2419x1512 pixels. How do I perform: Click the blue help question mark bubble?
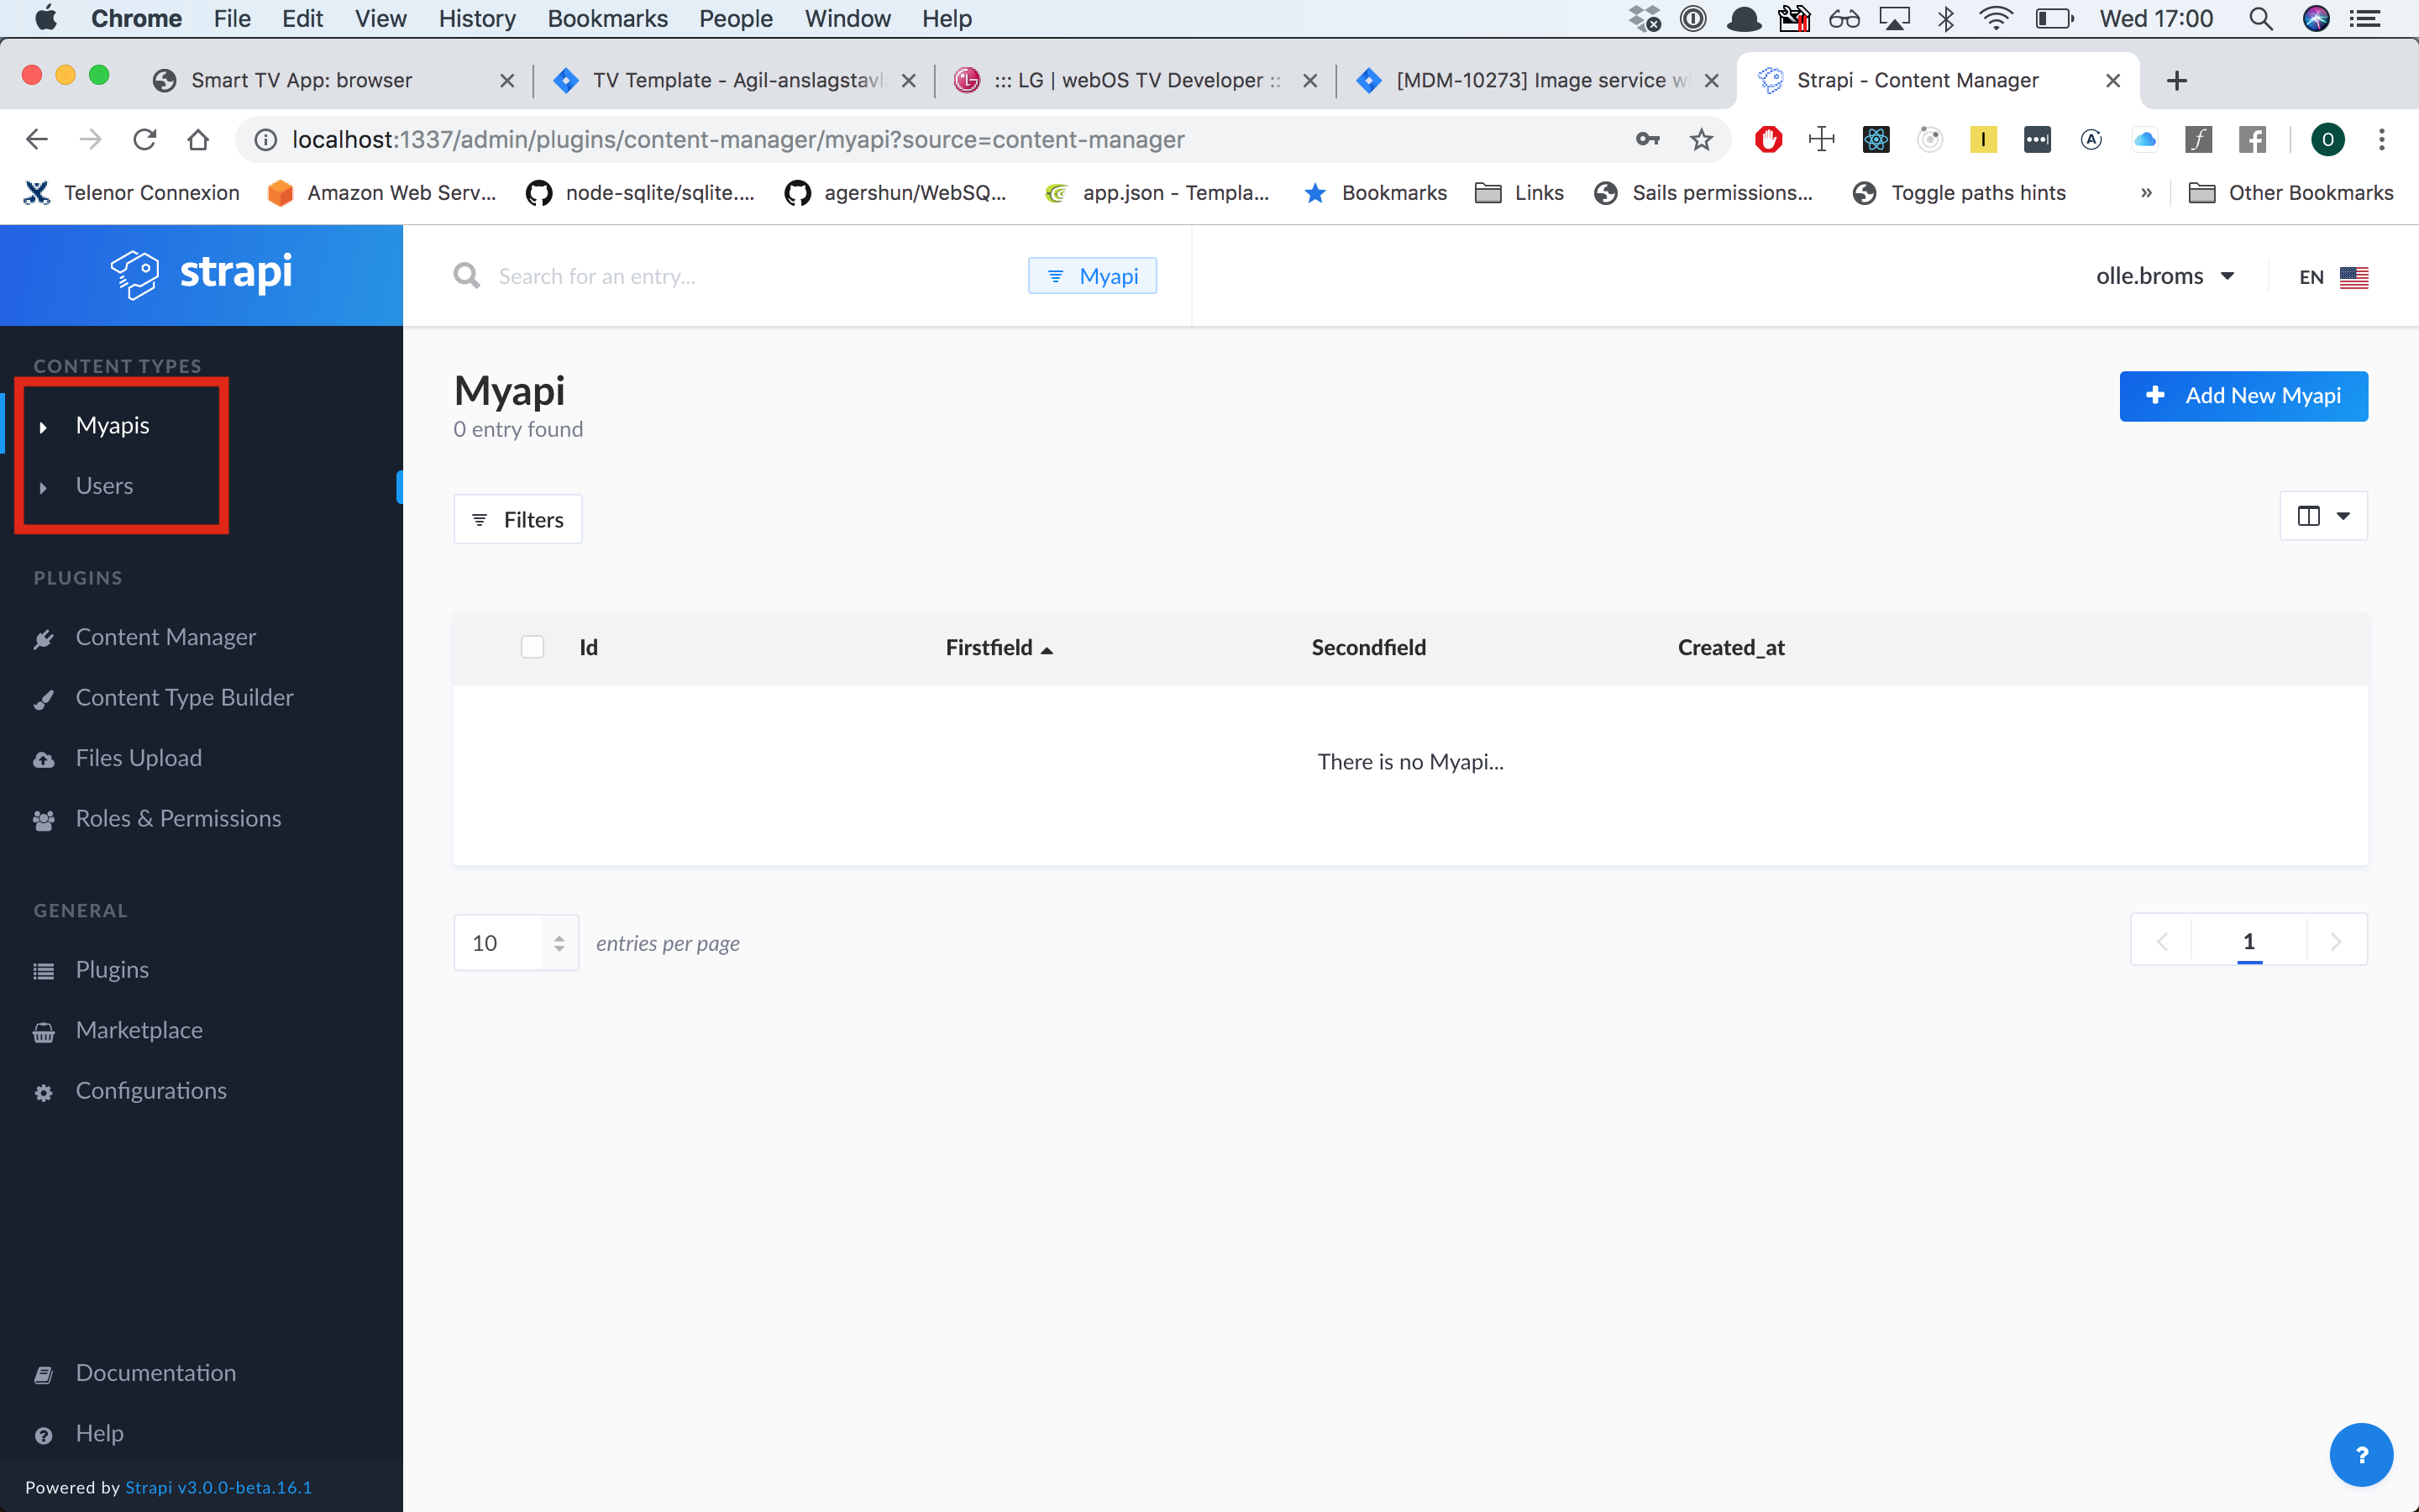click(2361, 1454)
